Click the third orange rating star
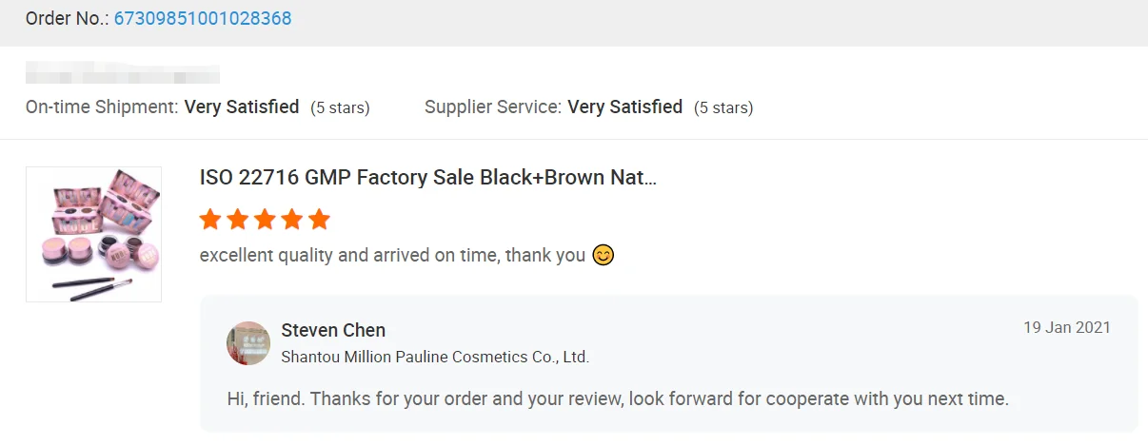This screenshot has height=446, width=1148. point(265,221)
